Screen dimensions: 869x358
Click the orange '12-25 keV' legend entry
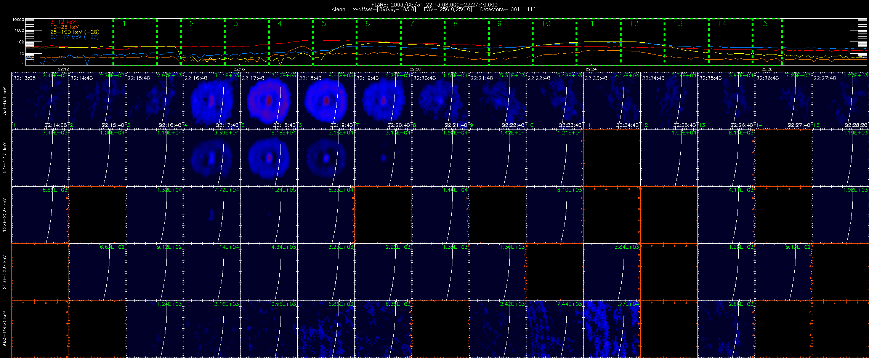[64, 27]
